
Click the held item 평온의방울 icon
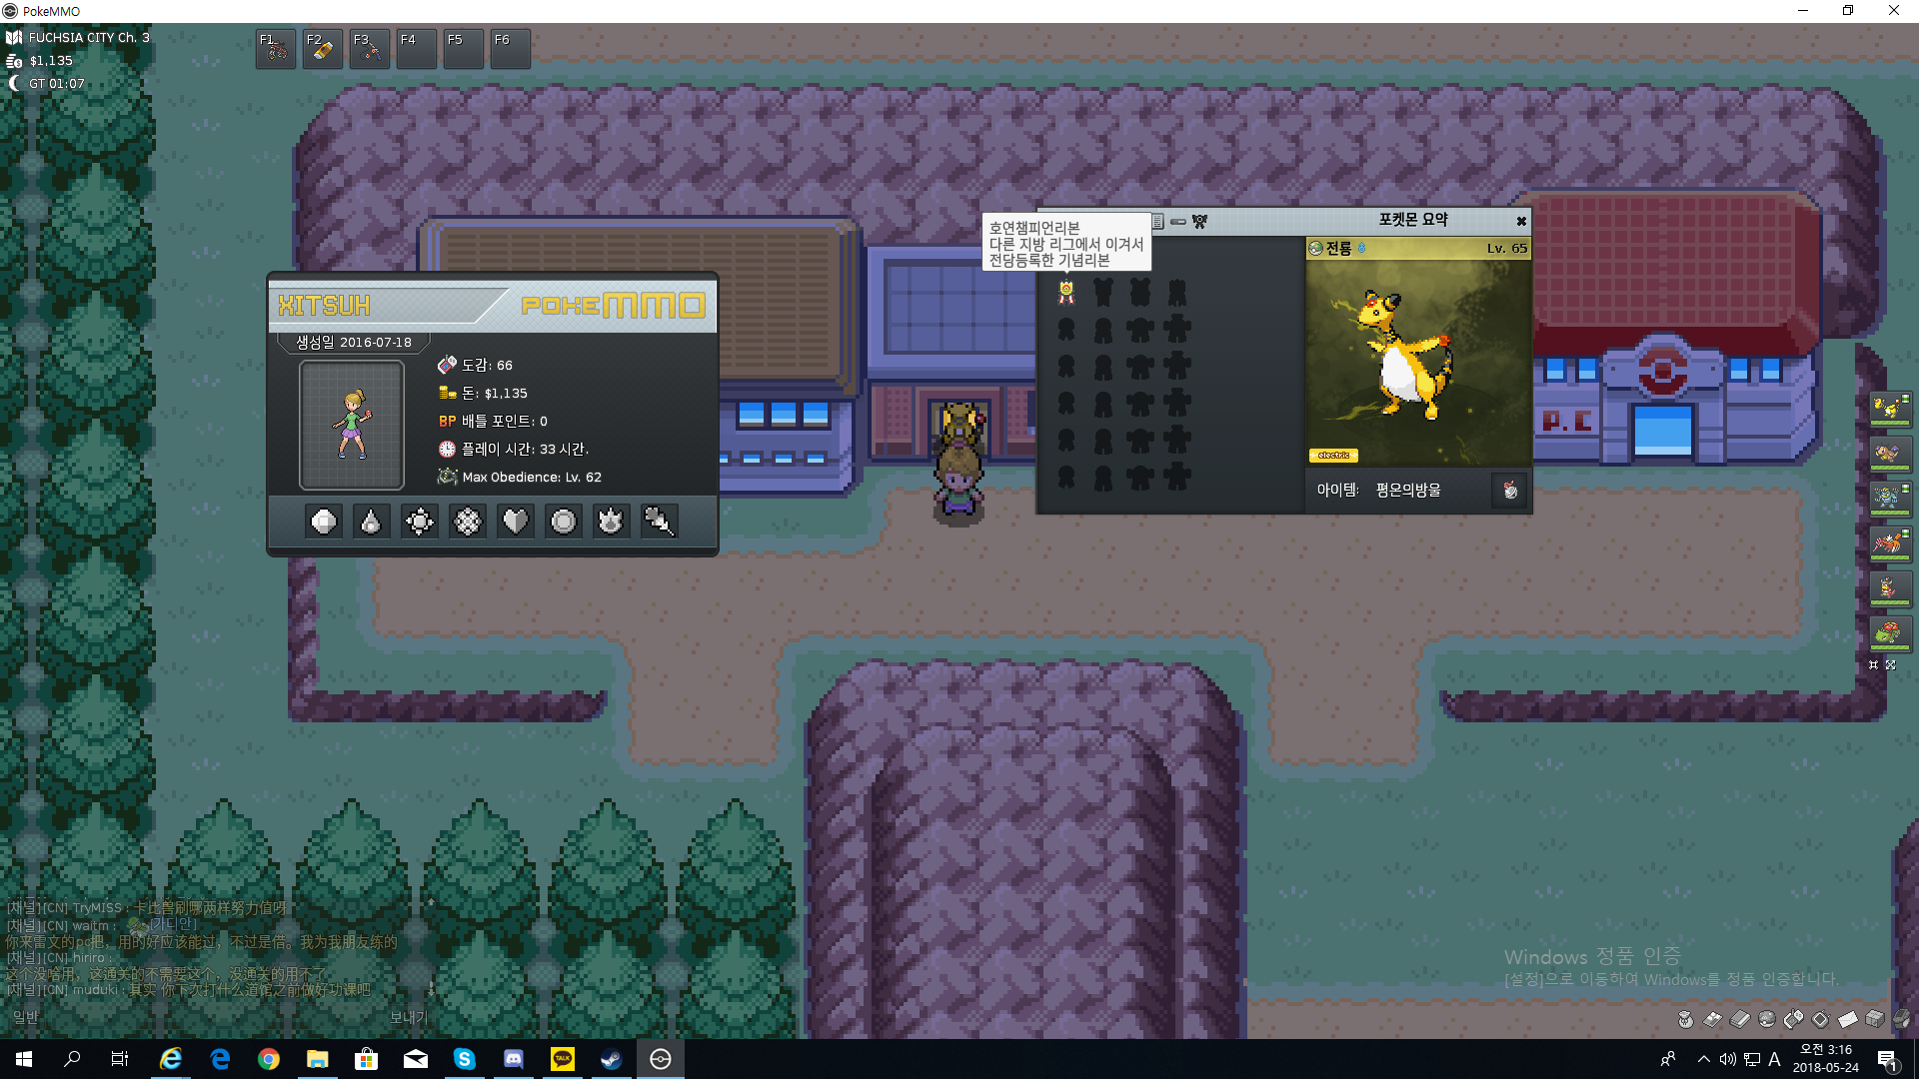1510,491
